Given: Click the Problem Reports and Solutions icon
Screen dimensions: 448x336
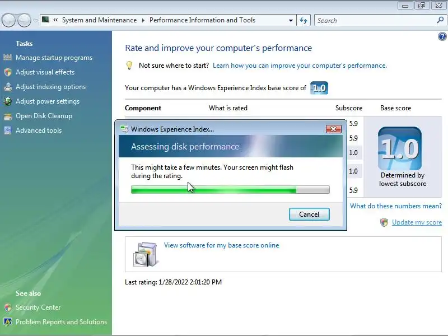Looking at the screenshot, I should [x=8, y=322].
